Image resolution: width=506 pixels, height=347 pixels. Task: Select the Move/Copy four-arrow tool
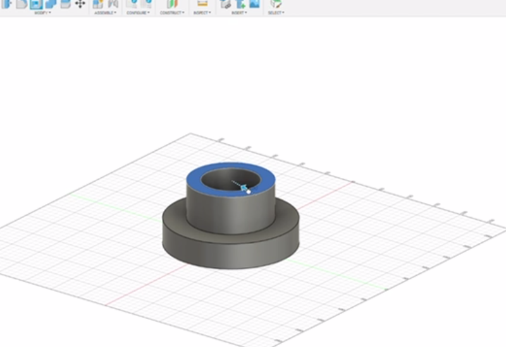point(80,4)
